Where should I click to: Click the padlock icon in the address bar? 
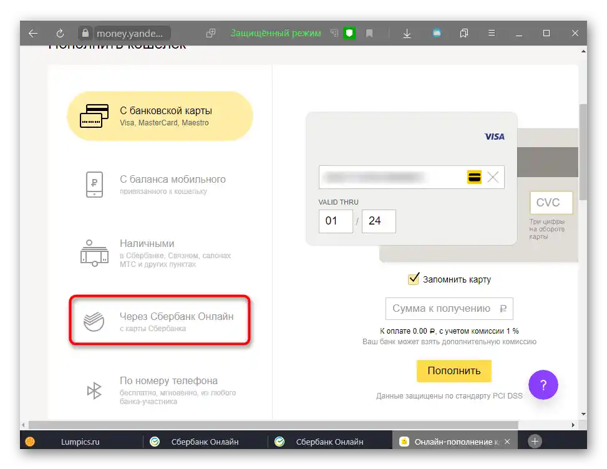(x=85, y=33)
